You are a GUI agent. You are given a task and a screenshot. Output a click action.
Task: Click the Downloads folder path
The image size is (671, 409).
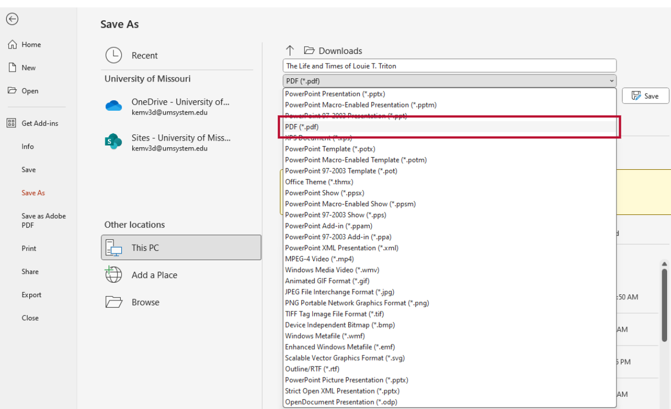(x=334, y=51)
